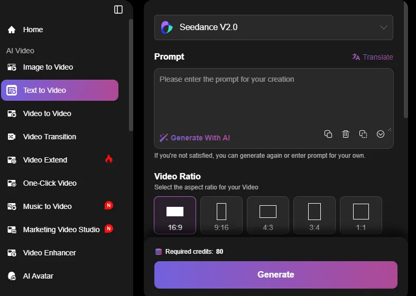This screenshot has height=296, width=416.
Task: Open Video Transition menu item
Action: coord(60,137)
